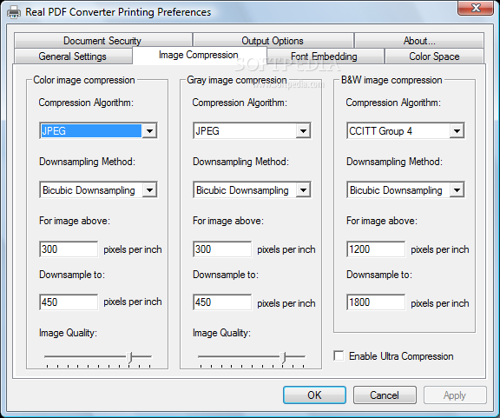This screenshot has height=418, width=500.
Task: Enable Ultra Compression checkbox
Action: [x=339, y=355]
